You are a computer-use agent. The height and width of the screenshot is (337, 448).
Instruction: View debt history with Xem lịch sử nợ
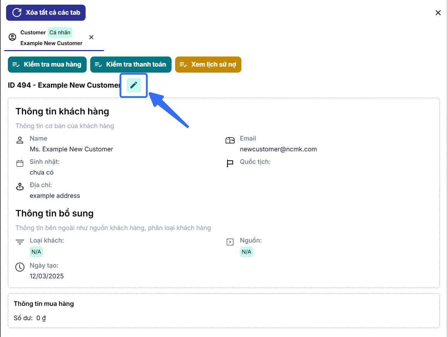coord(208,64)
